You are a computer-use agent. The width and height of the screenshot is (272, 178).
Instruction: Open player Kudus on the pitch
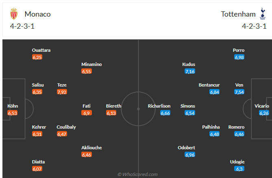[189, 64]
